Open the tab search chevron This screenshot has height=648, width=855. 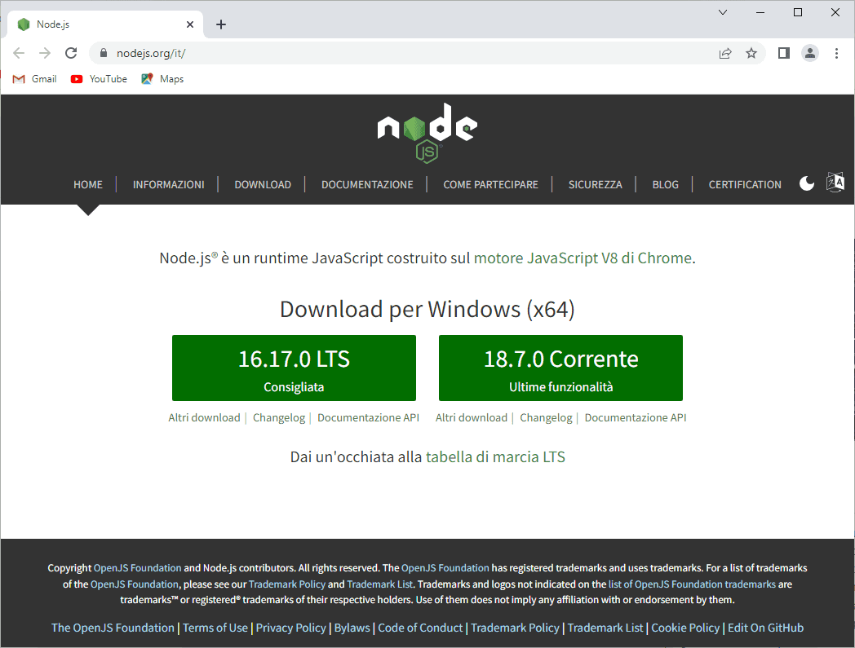[723, 12]
